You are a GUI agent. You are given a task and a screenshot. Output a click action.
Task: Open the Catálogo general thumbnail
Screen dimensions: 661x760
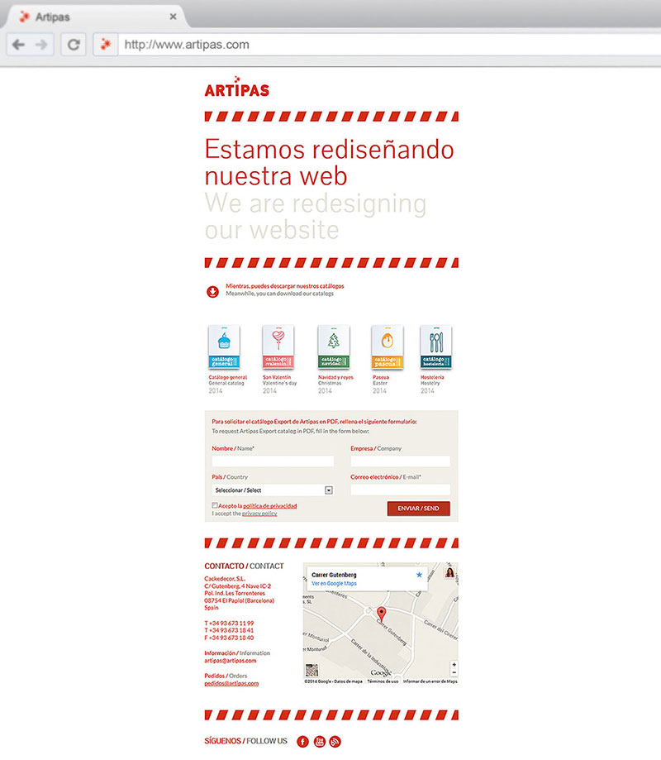[222, 347]
